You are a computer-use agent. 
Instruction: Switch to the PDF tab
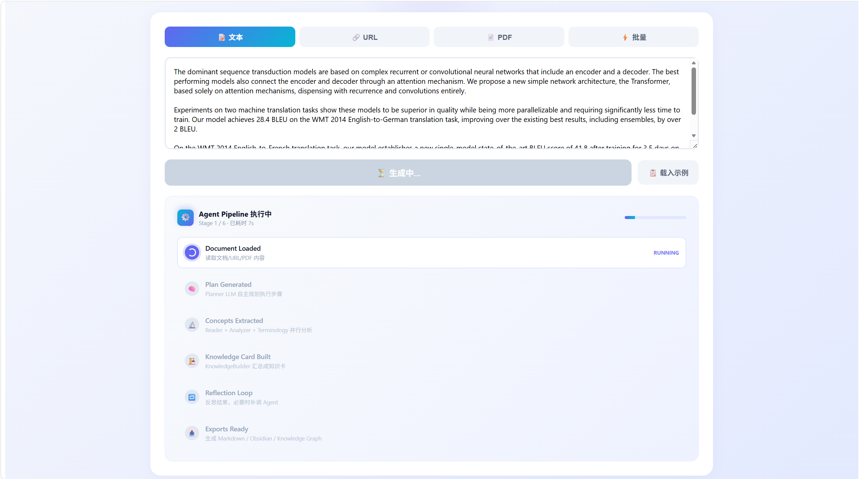tap(499, 37)
